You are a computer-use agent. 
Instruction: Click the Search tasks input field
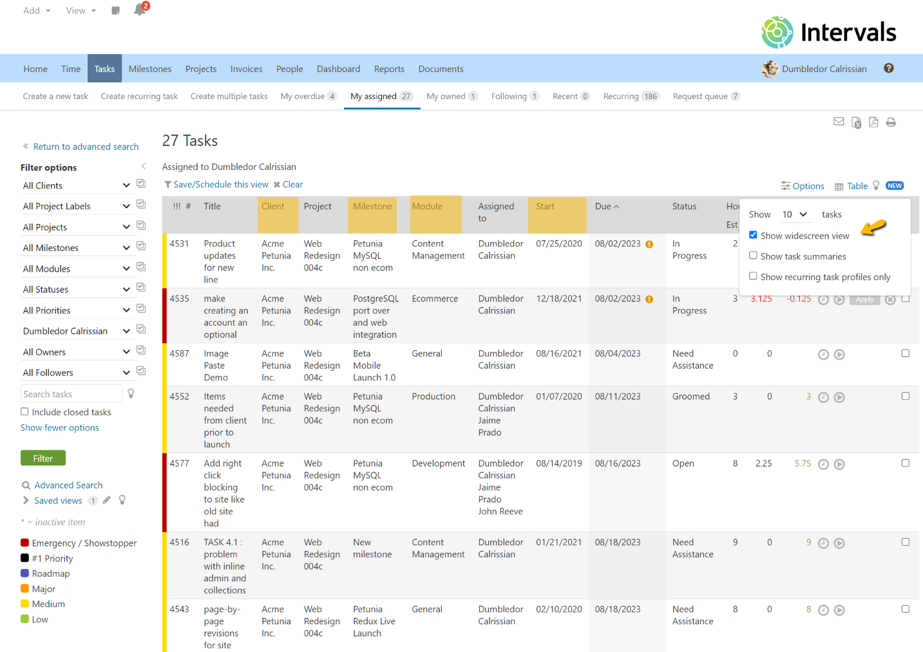click(x=71, y=394)
